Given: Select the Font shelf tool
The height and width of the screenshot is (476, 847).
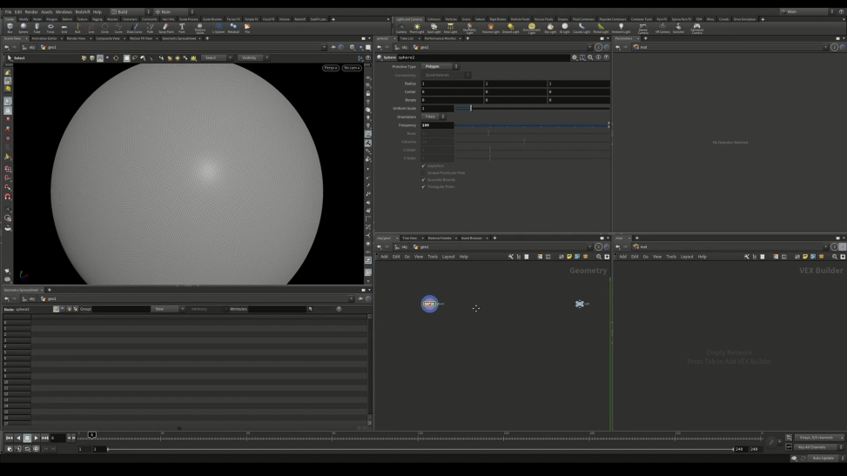Looking at the screenshot, I should coord(182,28).
